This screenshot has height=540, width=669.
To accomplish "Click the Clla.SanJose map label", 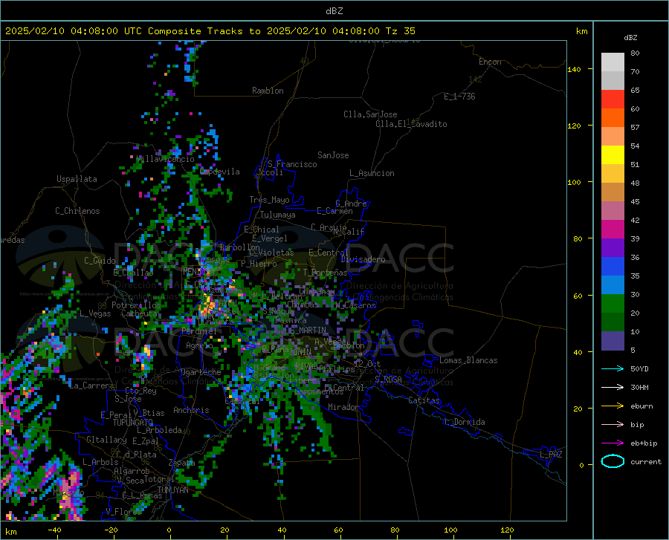I will (370, 114).
